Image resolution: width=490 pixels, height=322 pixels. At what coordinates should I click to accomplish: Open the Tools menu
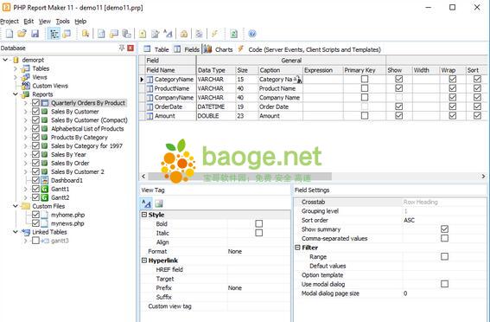(62, 22)
